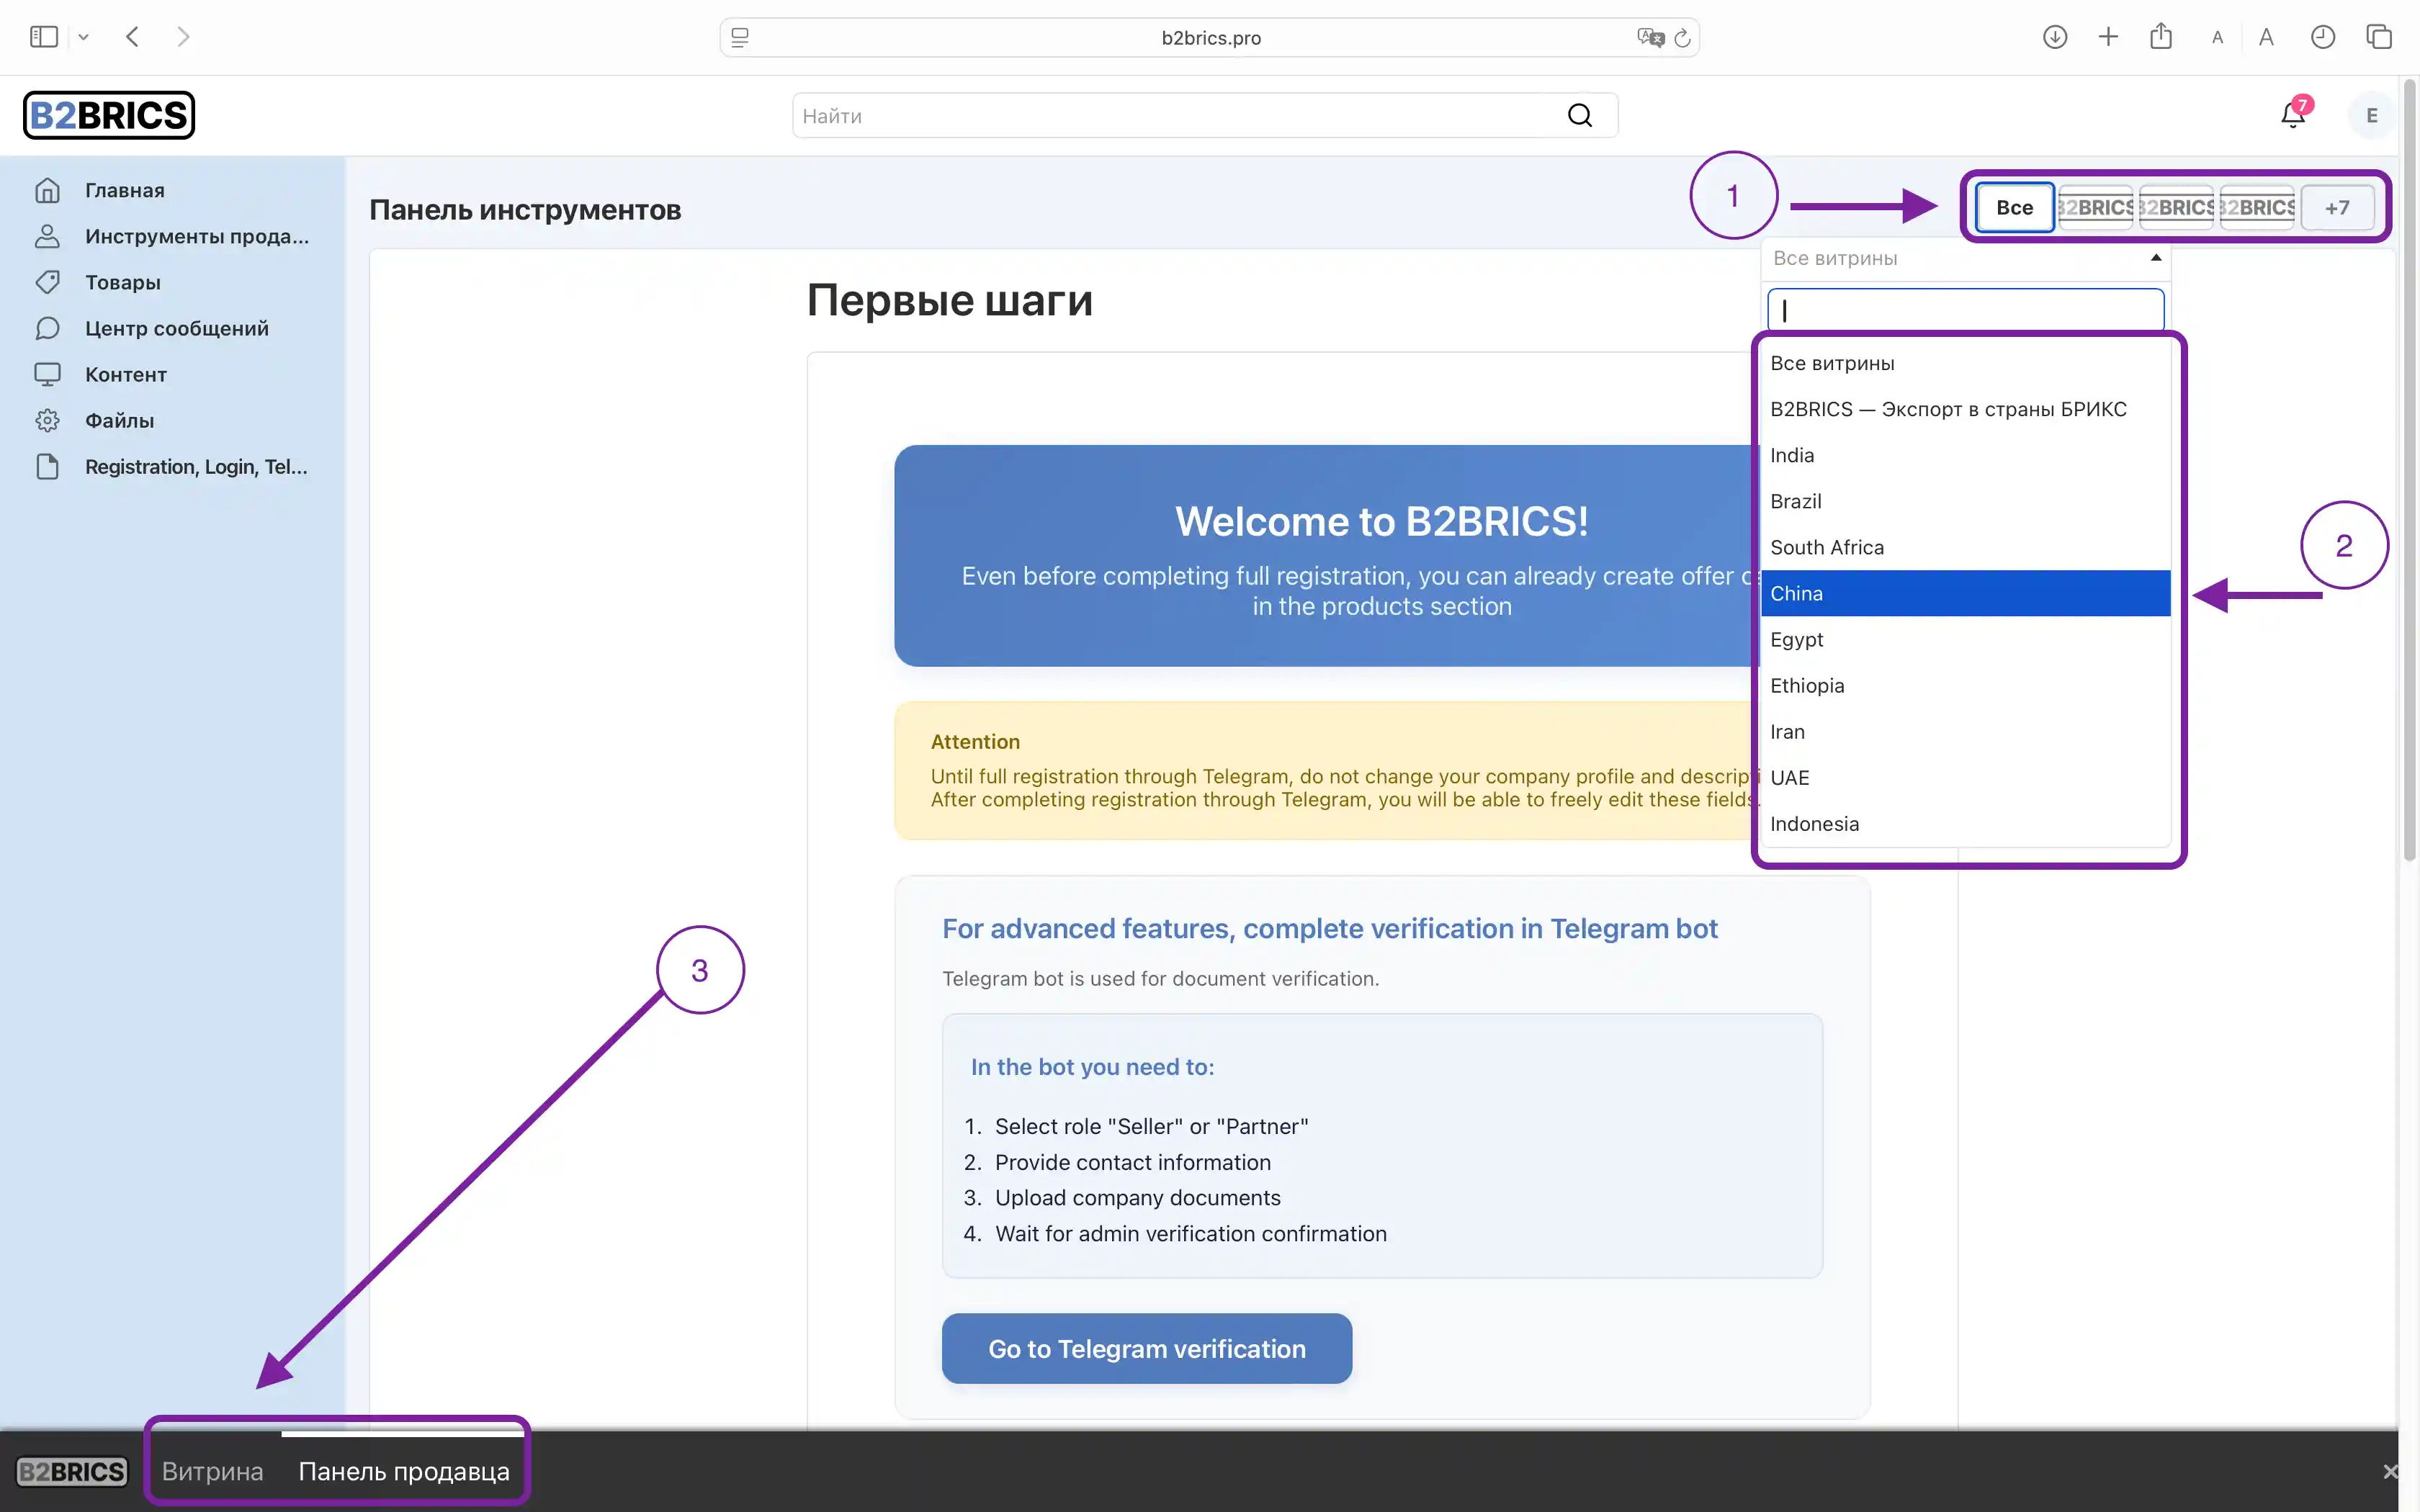Open the user avatar E menu
2420x1512 pixels.
pos(2371,116)
